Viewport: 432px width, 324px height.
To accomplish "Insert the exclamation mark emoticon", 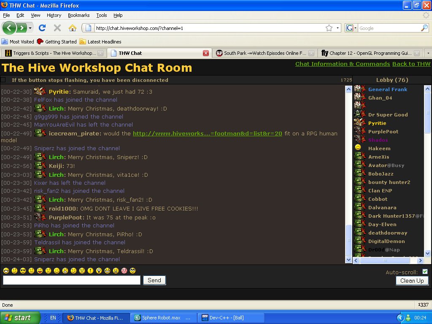I will (90, 270).
